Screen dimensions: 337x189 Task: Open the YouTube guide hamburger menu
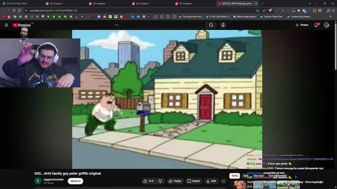pos(6,25)
